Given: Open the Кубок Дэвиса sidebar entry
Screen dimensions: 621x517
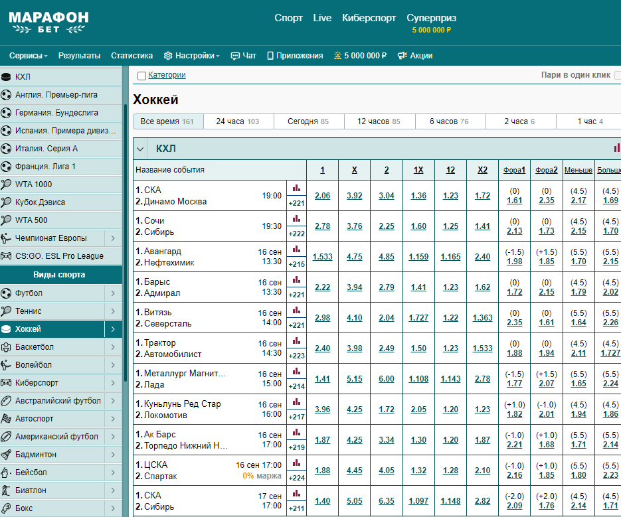Looking at the screenshot, I should (x=61, y=202).
